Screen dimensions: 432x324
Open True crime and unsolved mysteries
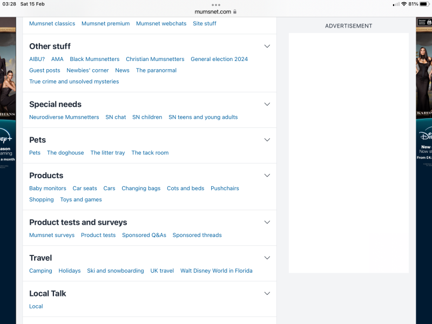pyautogui.click(x=74, y=82)
